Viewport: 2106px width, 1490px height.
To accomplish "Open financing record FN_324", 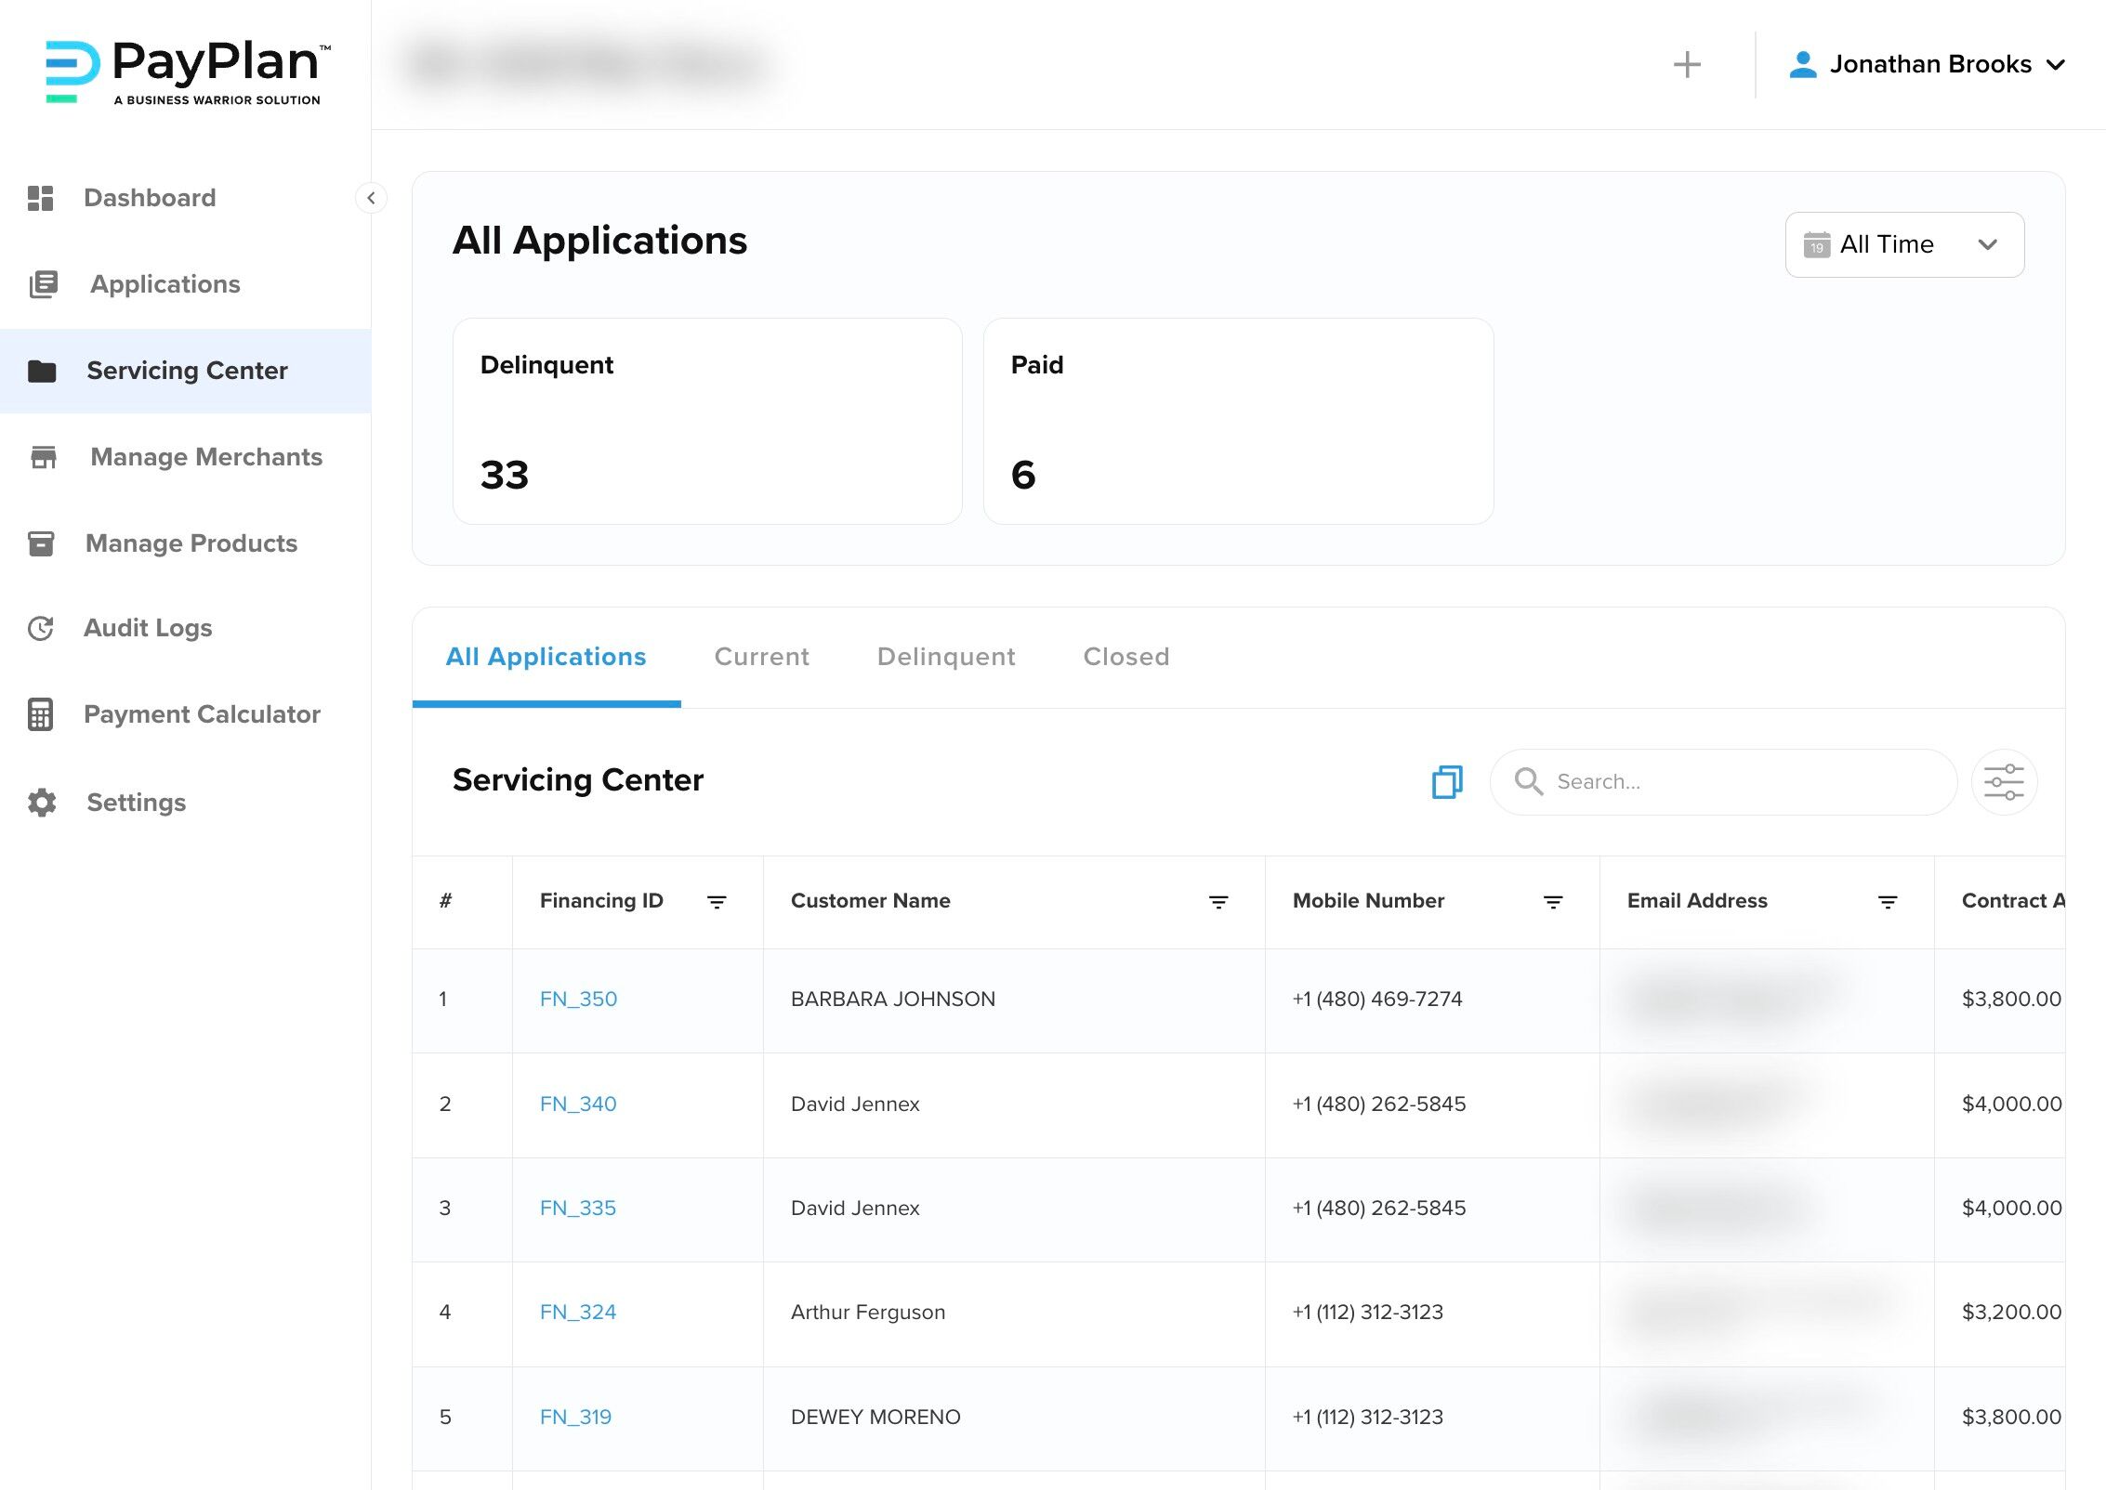I will (x=578, y=1313).
